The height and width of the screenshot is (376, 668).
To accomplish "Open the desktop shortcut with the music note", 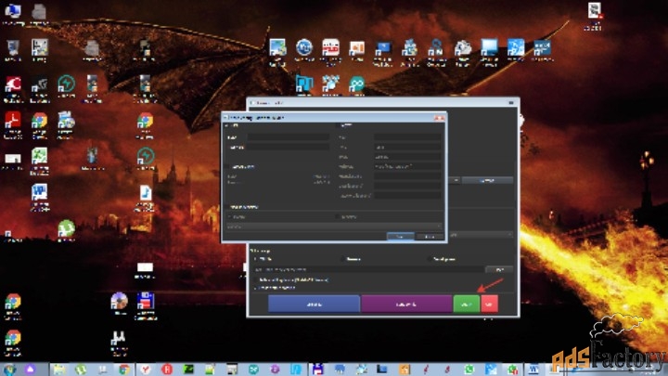I will pos(146,195).
